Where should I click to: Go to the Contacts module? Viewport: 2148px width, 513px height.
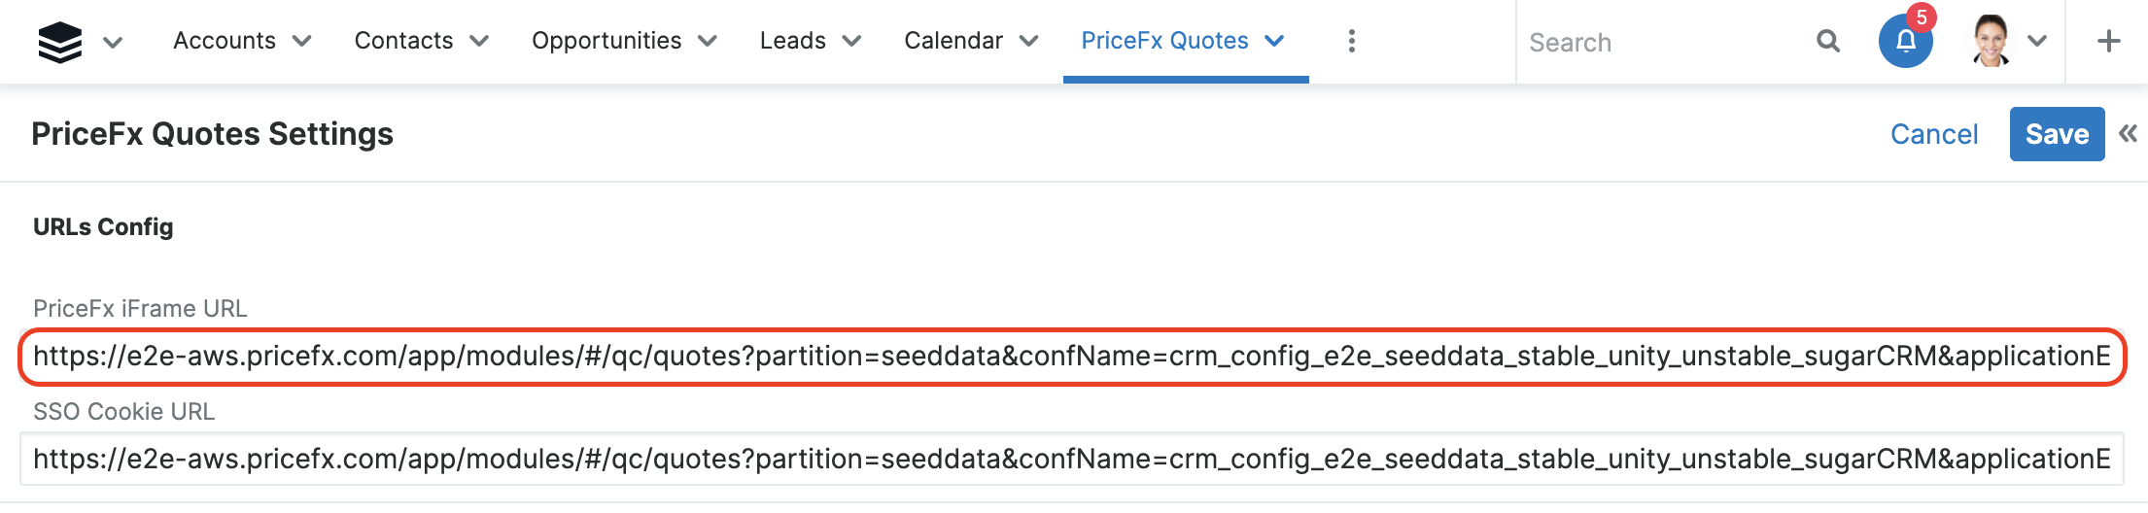tap(403, 41)
